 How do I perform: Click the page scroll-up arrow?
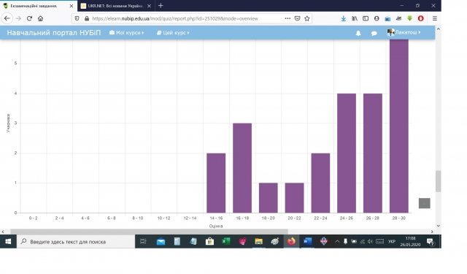point(438,29)
